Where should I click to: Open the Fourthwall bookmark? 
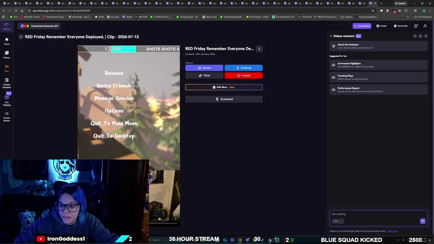[305, 17]
